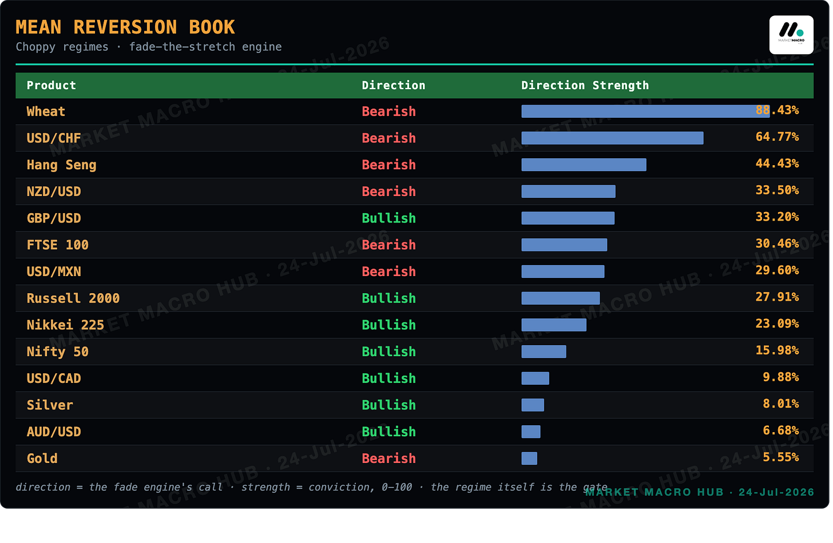833x543 pixels.
Task: Select the AUD/USD product cell
Action: coord(54,432)
